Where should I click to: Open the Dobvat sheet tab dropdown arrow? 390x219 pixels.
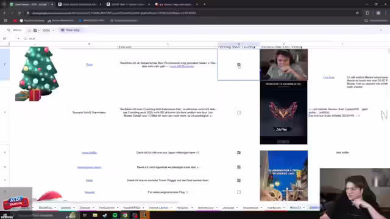point(93,207)
